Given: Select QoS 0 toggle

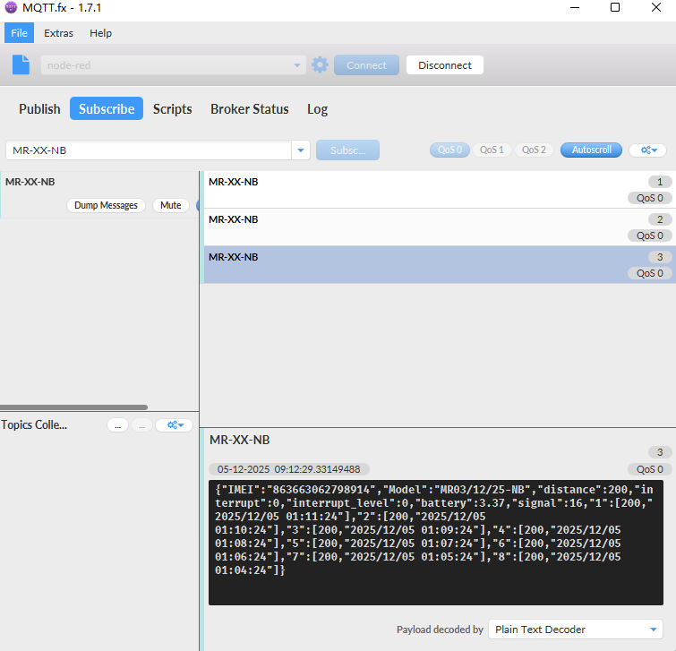Looking at the screenshot, I should click(x=449, y=150).
